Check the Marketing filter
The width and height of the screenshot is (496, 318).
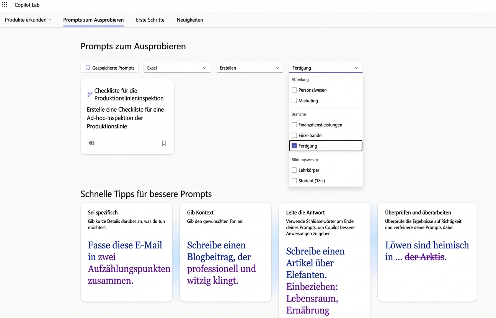click(x=294, y=101)
